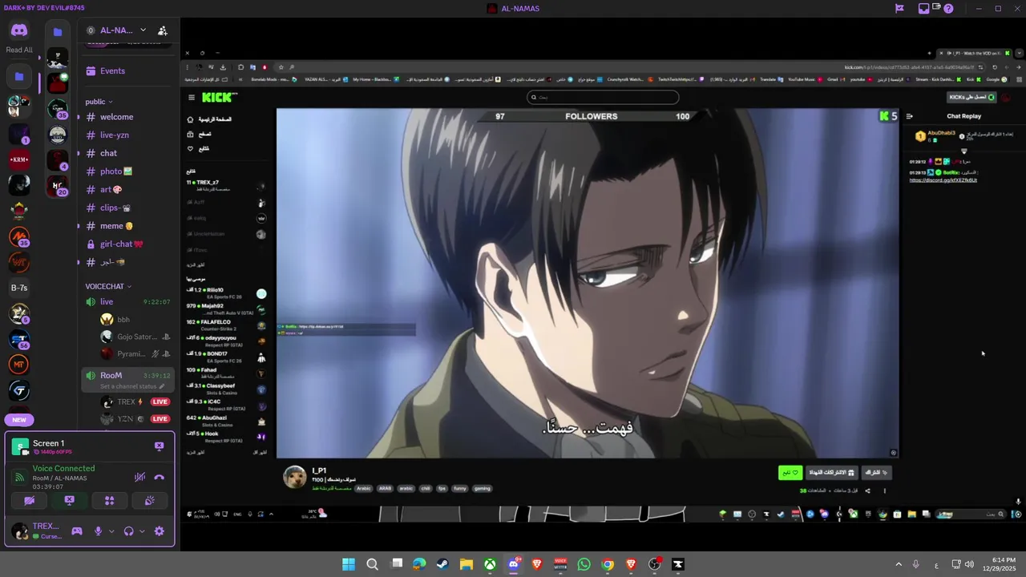Open the voice connection signal icon
Screen dimensions: 1026x577
coord(20,478)
